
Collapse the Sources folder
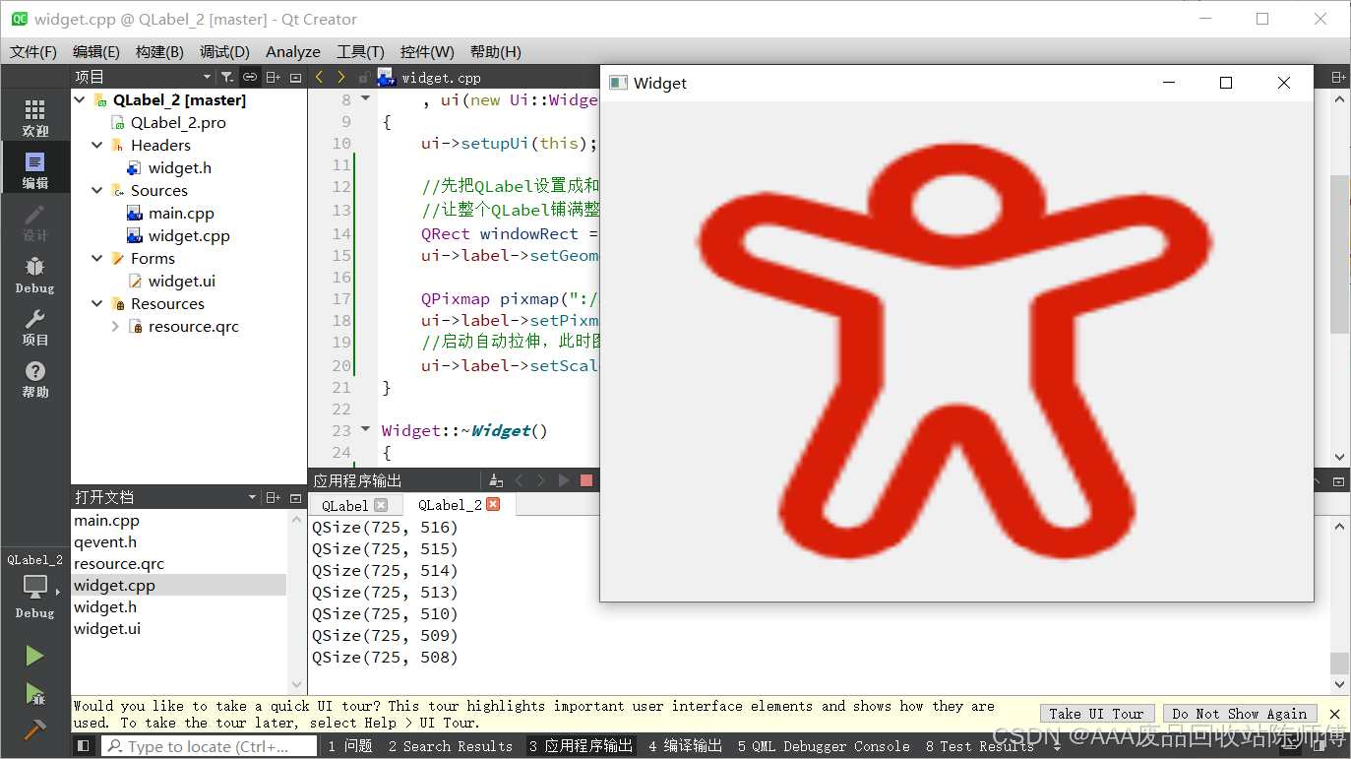(x=97, y=190)
